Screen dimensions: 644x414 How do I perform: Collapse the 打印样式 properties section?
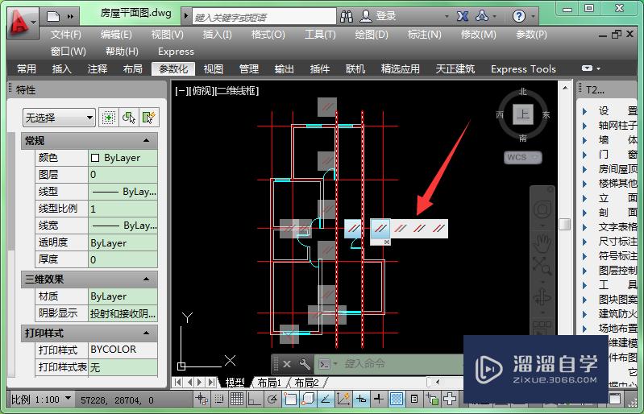[146, 333]
